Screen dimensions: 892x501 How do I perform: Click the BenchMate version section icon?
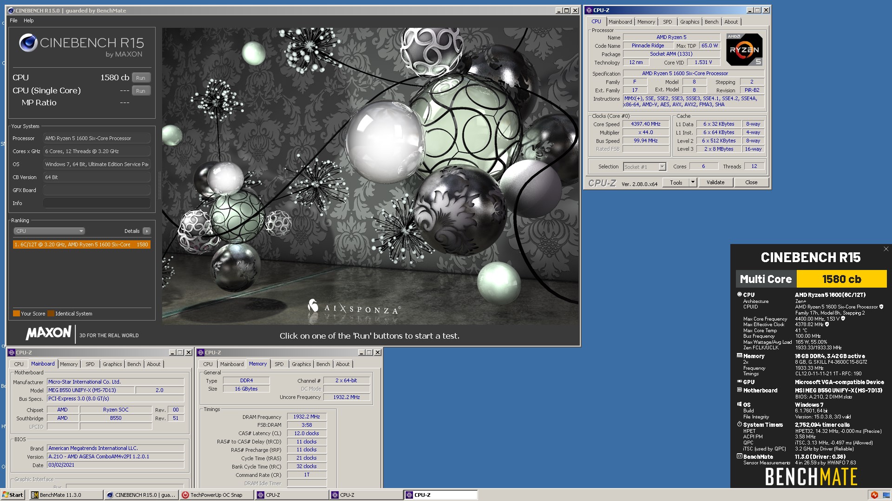point(739,456)
